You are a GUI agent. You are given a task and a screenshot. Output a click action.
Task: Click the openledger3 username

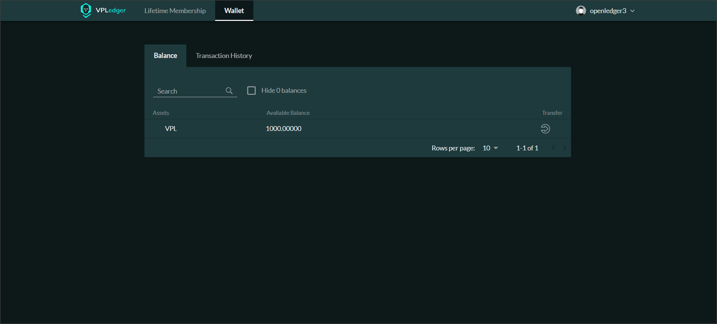(x=608, y=11)
